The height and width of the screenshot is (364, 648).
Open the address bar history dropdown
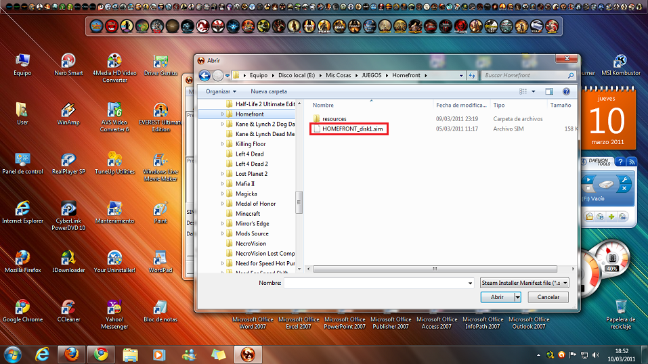pos(461,75)
